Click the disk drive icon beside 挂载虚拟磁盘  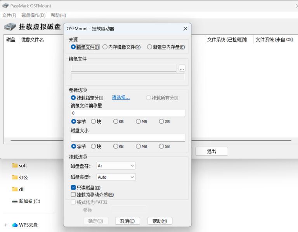10,27
